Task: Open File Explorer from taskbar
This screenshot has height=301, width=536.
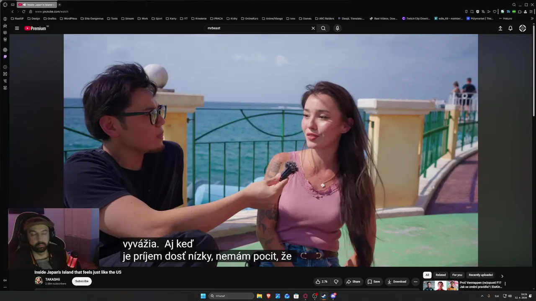Action: click(x=259, y=296)
